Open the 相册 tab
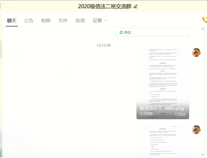The height and width of the screenshot is (158, 207). (46, 20)
